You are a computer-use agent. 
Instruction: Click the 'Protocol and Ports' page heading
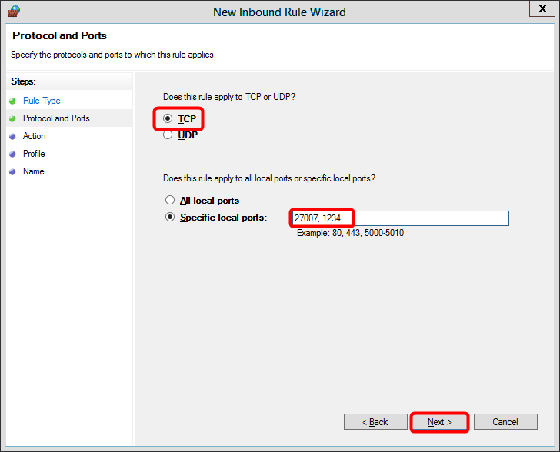pos(60,35)
